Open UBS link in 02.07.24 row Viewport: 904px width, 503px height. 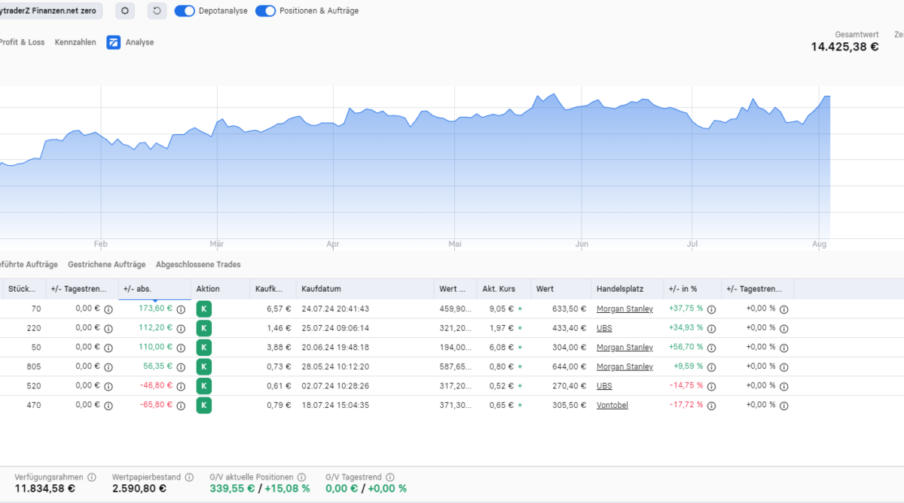tap(604, 386)
